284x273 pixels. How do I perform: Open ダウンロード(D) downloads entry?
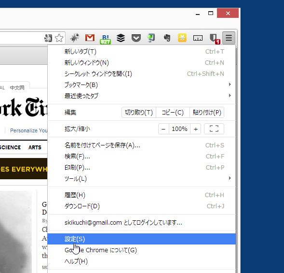pos(142,206)
